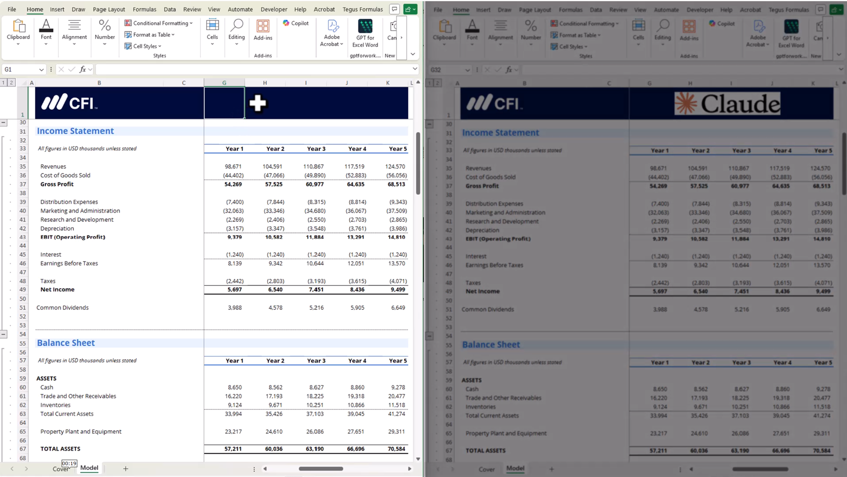Click the fx Insert Function icon in left window
The image size is (847, 477).
click(x=82, y=69)
